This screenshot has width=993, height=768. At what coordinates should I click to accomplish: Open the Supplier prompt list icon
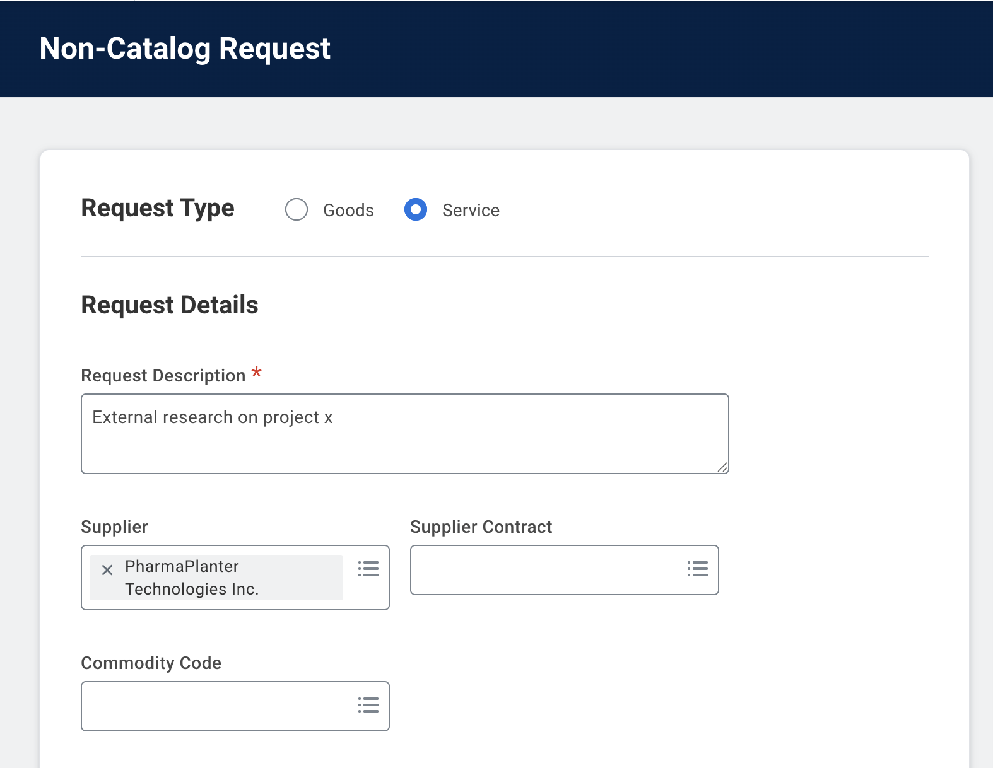(x=368, y=569)
